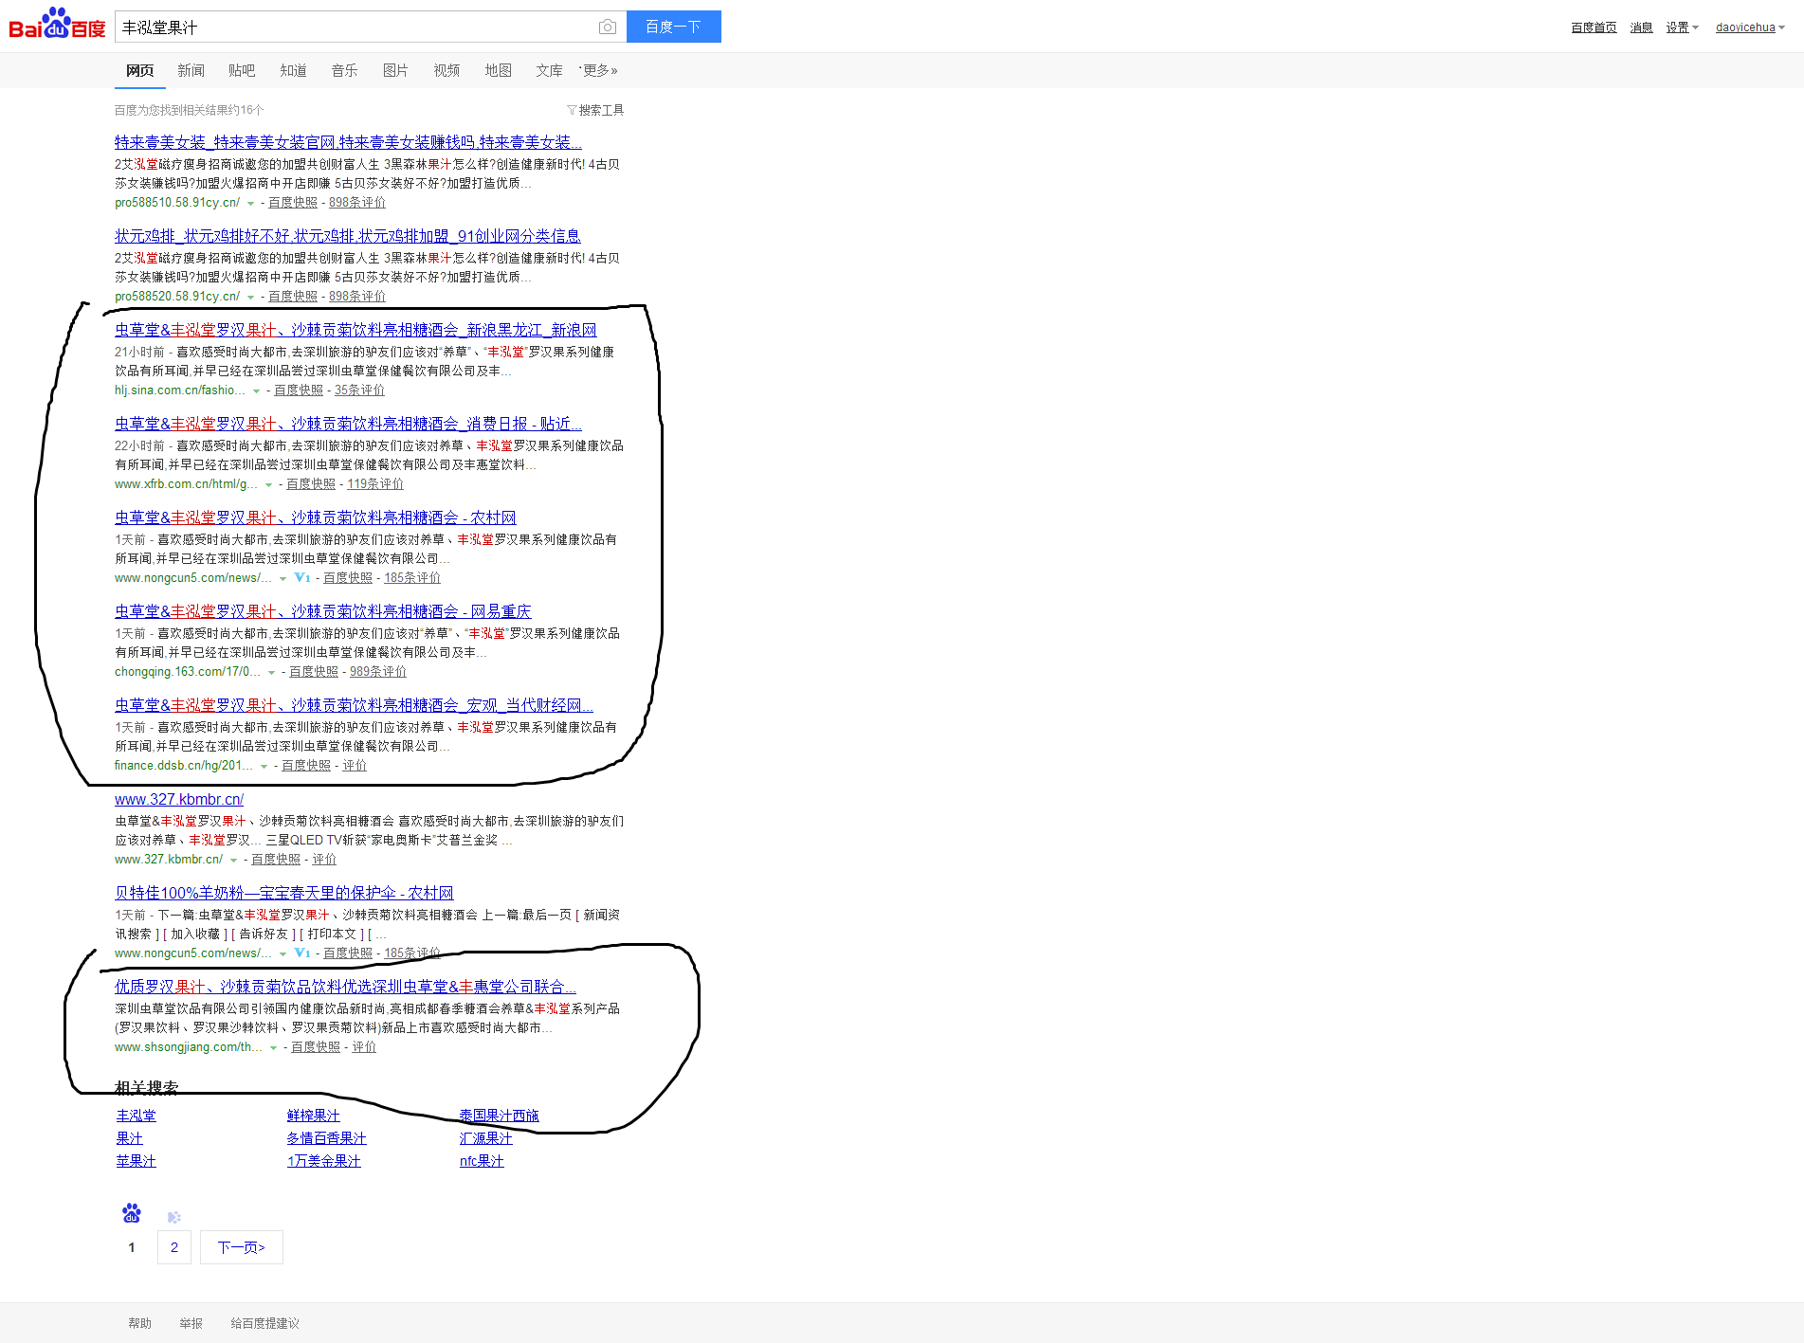
Task: Open related search nfc果汁
Action: [x=482, y=1161]
